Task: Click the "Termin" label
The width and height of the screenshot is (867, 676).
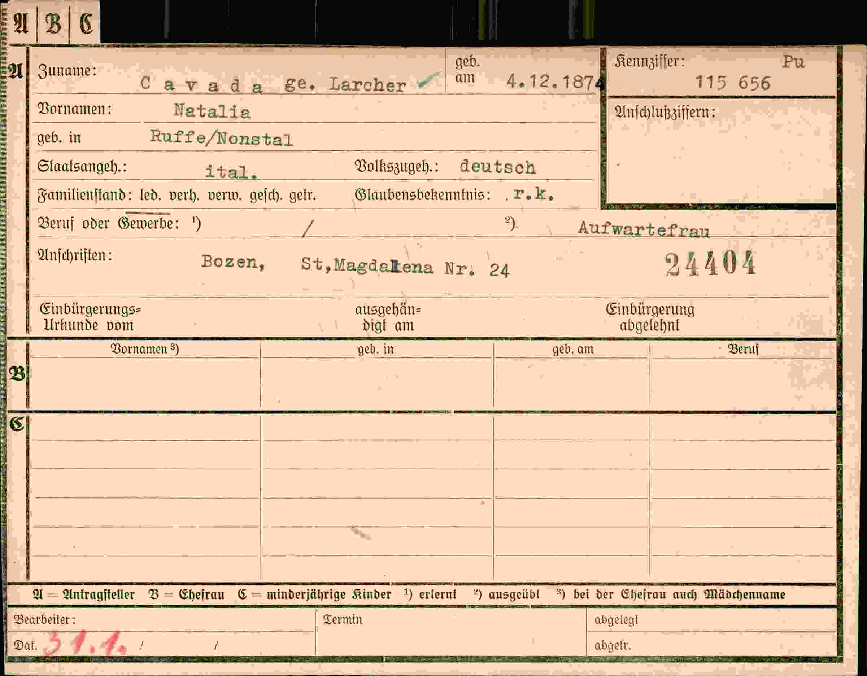Action: 343,620
